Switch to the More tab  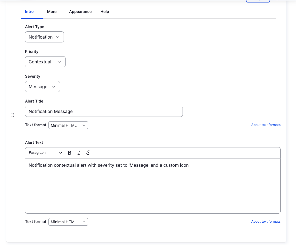click(52, 12)
